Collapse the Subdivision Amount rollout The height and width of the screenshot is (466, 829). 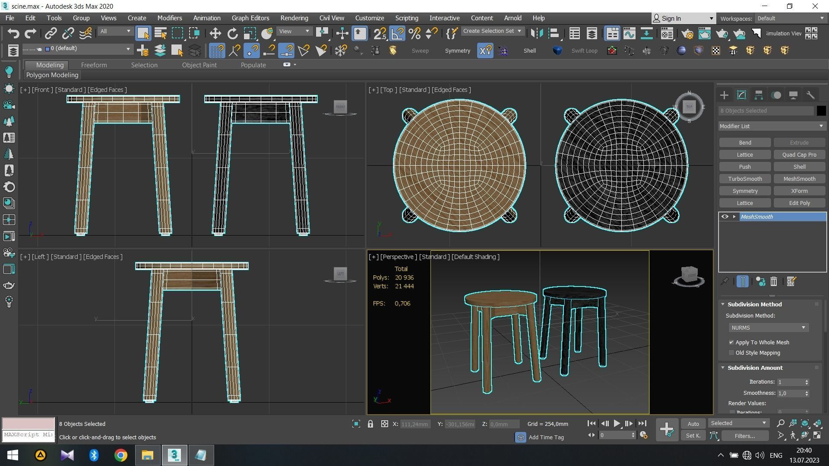[723, 368]
